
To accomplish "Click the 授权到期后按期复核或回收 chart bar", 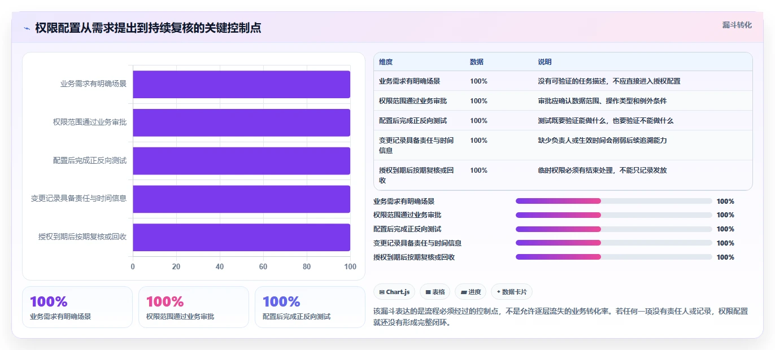I will point(242,237).
